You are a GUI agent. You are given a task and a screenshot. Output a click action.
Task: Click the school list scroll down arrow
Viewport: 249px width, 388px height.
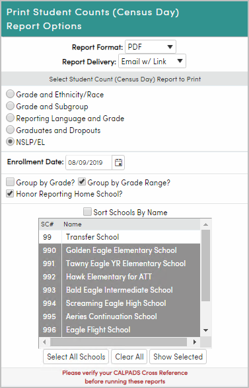point(205,330)
